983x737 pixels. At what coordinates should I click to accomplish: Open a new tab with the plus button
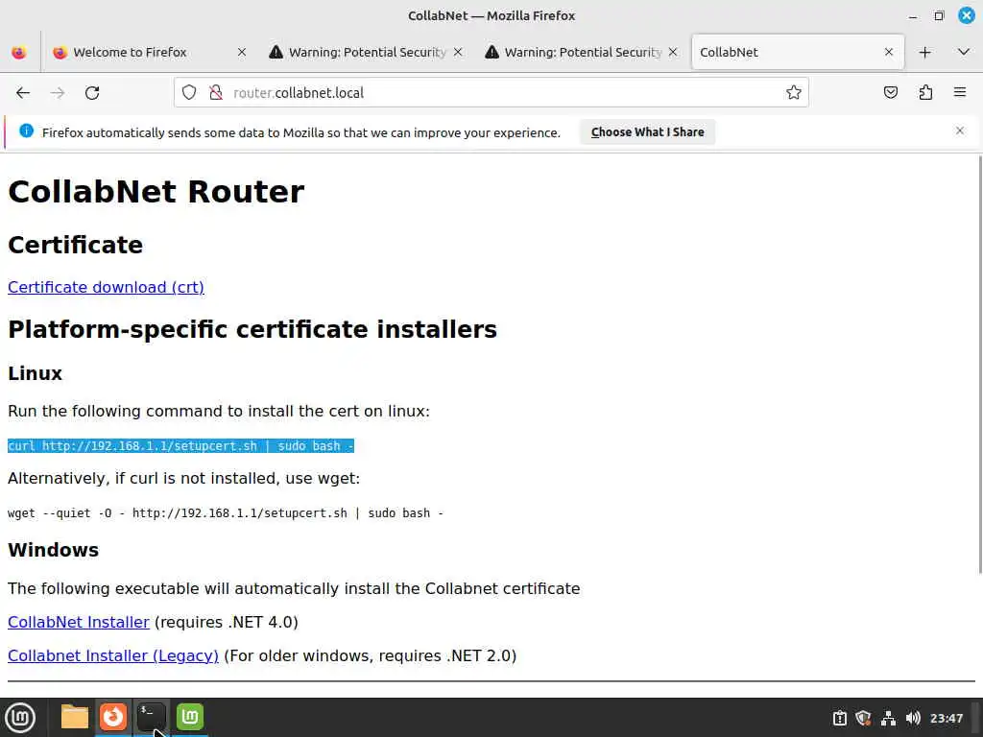(x=924, y=52)
